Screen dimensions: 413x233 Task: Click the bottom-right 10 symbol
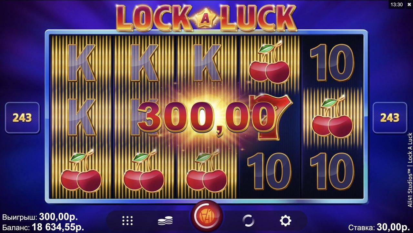(332, 171)
